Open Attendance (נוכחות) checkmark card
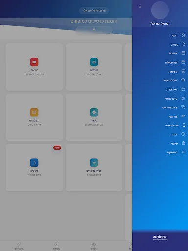This screenshot has width=188, height=251. [x=94, y=117]
